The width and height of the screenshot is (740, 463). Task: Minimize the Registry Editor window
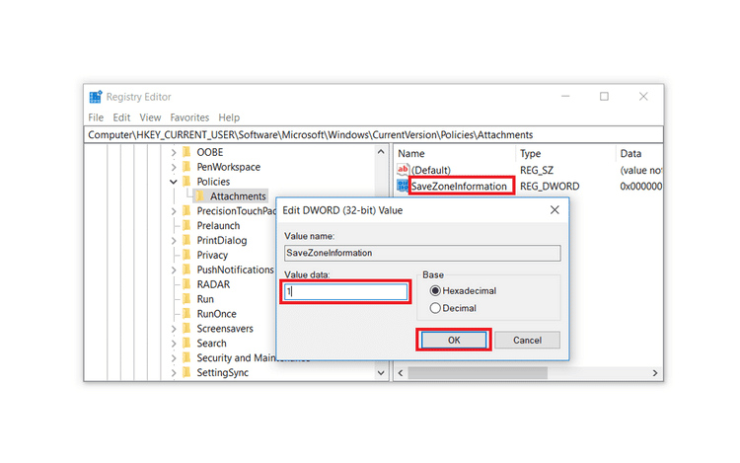click(x=565, y=97)
